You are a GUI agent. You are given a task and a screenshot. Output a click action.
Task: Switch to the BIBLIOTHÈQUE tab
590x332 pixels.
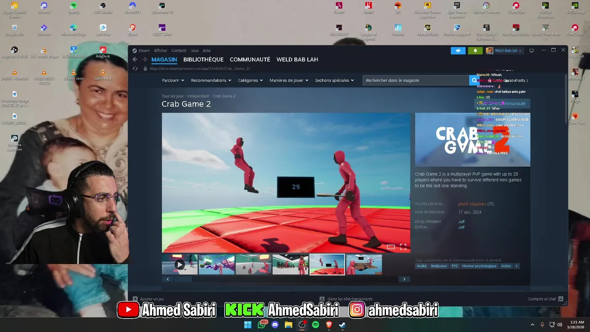203,59
